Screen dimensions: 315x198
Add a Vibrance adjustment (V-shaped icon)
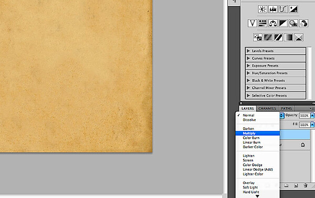pos(253,24)
